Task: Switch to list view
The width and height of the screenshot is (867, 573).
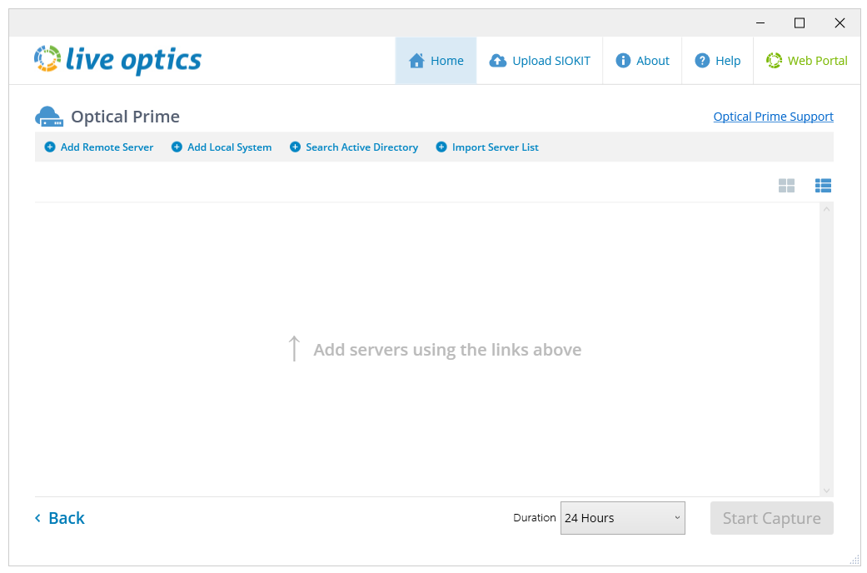Action: point(823,185)
